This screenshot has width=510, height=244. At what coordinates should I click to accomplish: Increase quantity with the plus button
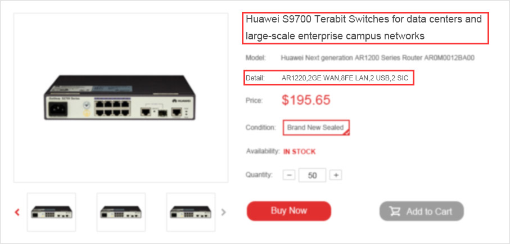336,175
